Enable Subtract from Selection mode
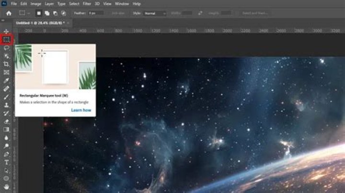This screenshot has width=345, height=193. 56,13
